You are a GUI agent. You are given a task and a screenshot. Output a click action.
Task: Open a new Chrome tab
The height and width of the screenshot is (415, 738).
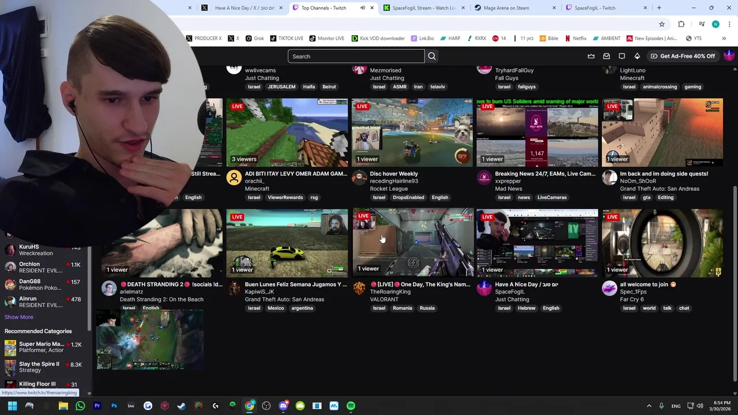point(659,8)
